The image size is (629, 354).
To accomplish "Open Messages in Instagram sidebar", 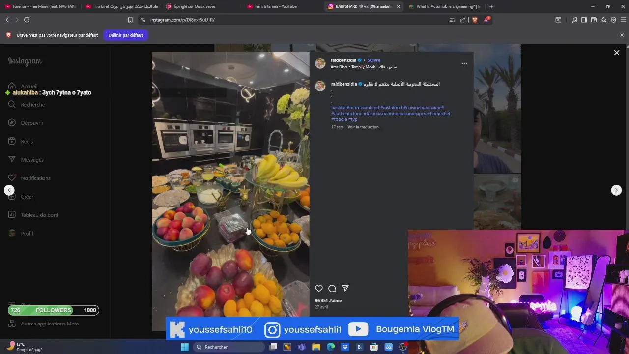I will tap(26, 160).
